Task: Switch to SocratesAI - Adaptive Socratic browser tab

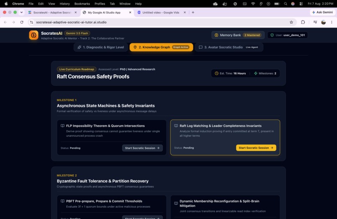Action: tap(52, 13)
